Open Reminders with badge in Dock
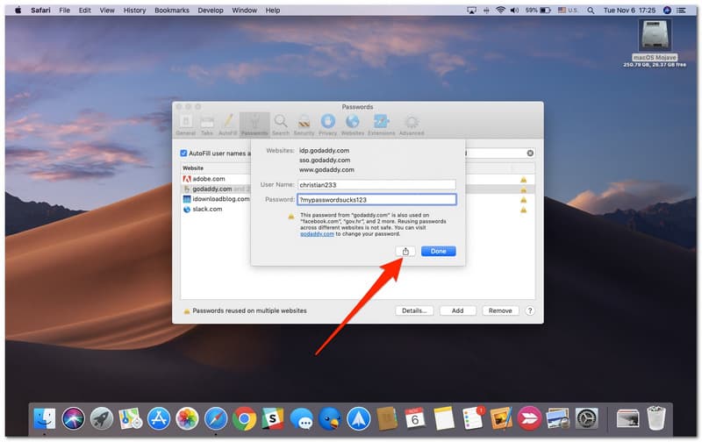702x442 pixels. point(473,417)
